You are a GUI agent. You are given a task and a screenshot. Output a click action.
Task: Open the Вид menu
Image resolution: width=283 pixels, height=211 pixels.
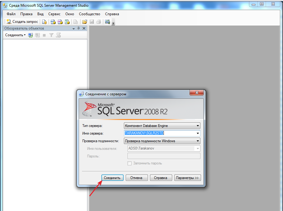pyautogui.click(x=40, y=14)
